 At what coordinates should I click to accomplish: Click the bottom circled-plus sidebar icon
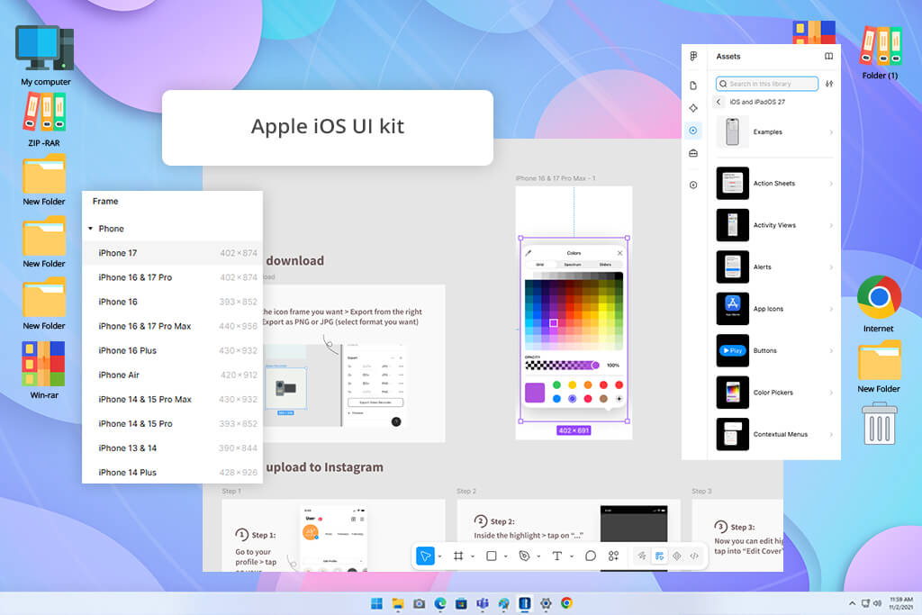pyautogui.click(x=694, y=185)
